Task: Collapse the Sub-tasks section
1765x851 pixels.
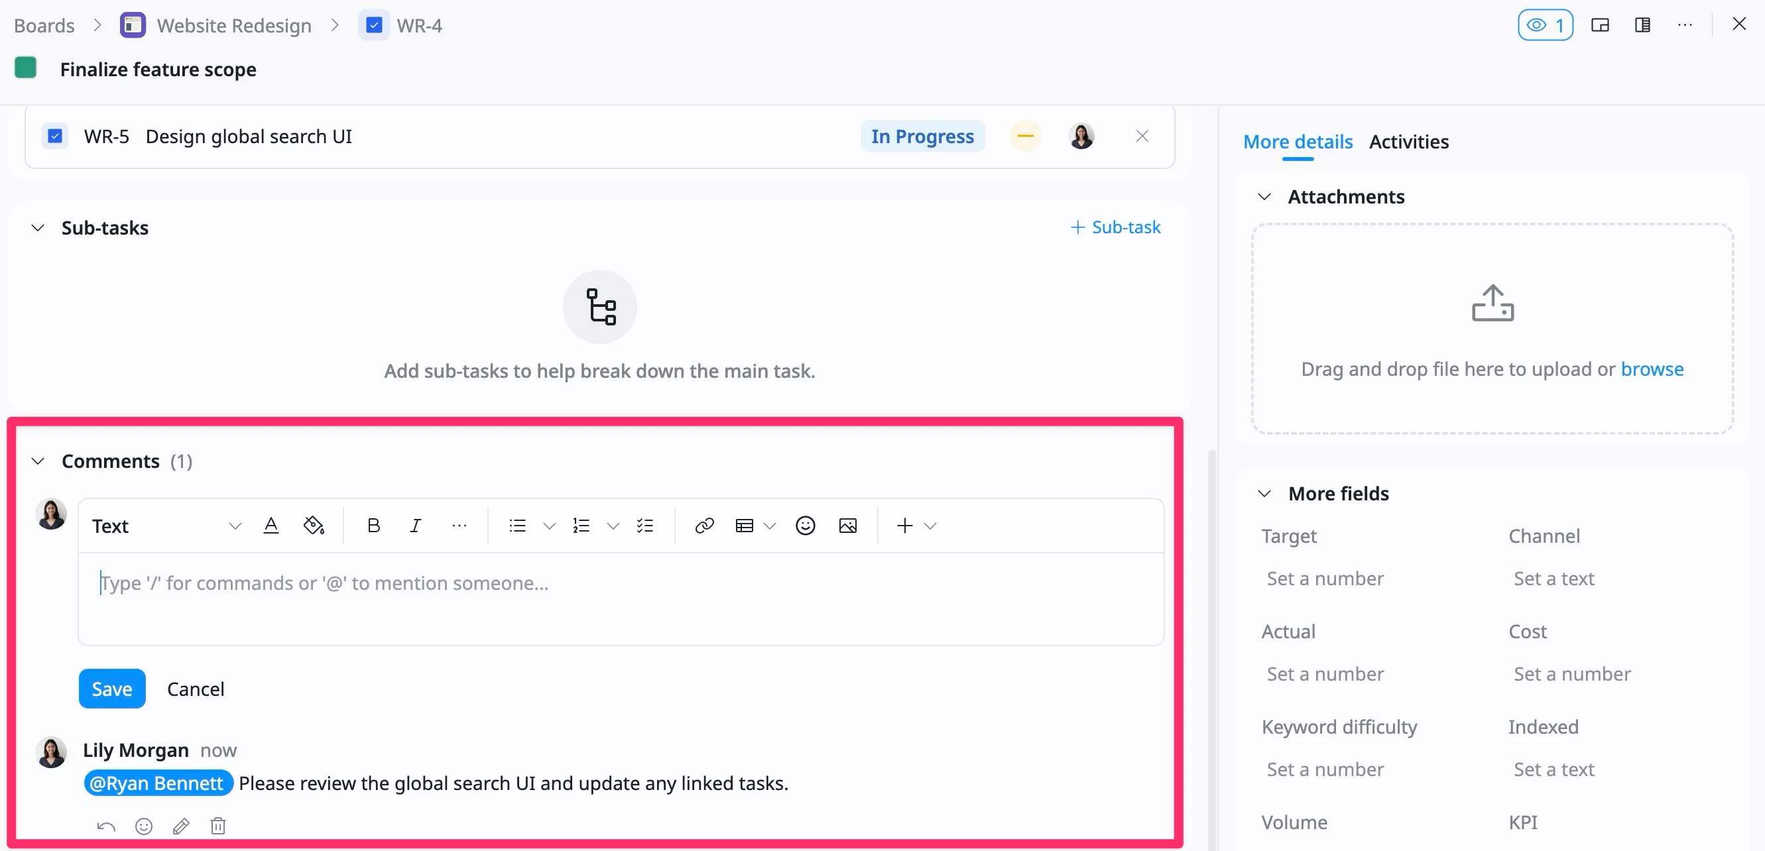Action: (x=38, y=228)
